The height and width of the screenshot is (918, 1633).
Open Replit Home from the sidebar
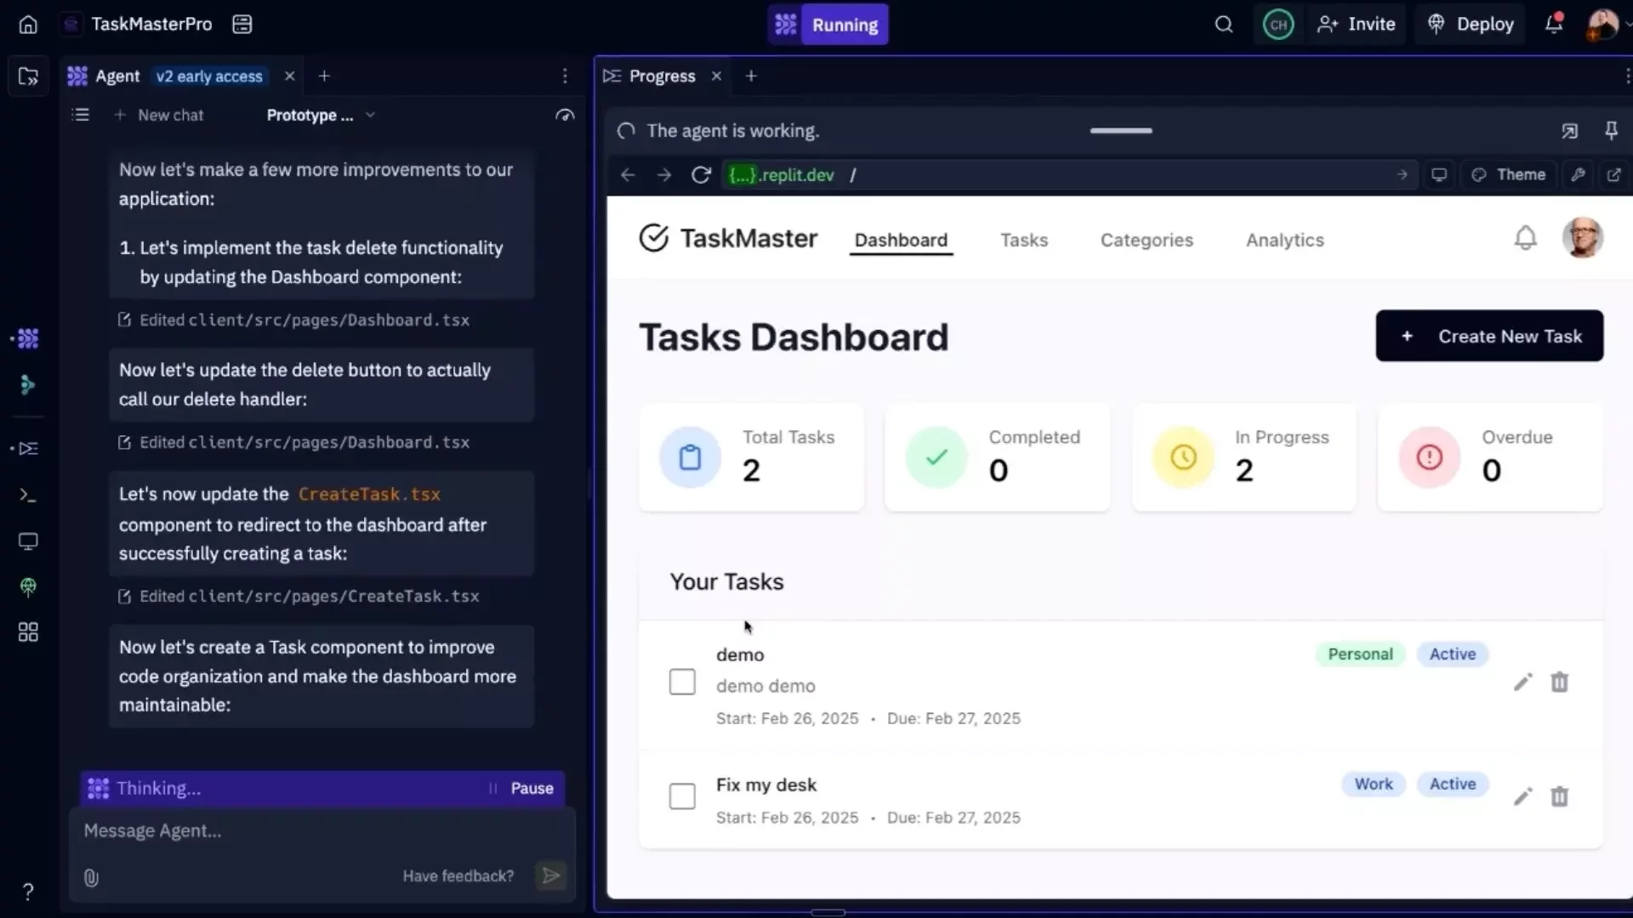(x=27, y=24)
